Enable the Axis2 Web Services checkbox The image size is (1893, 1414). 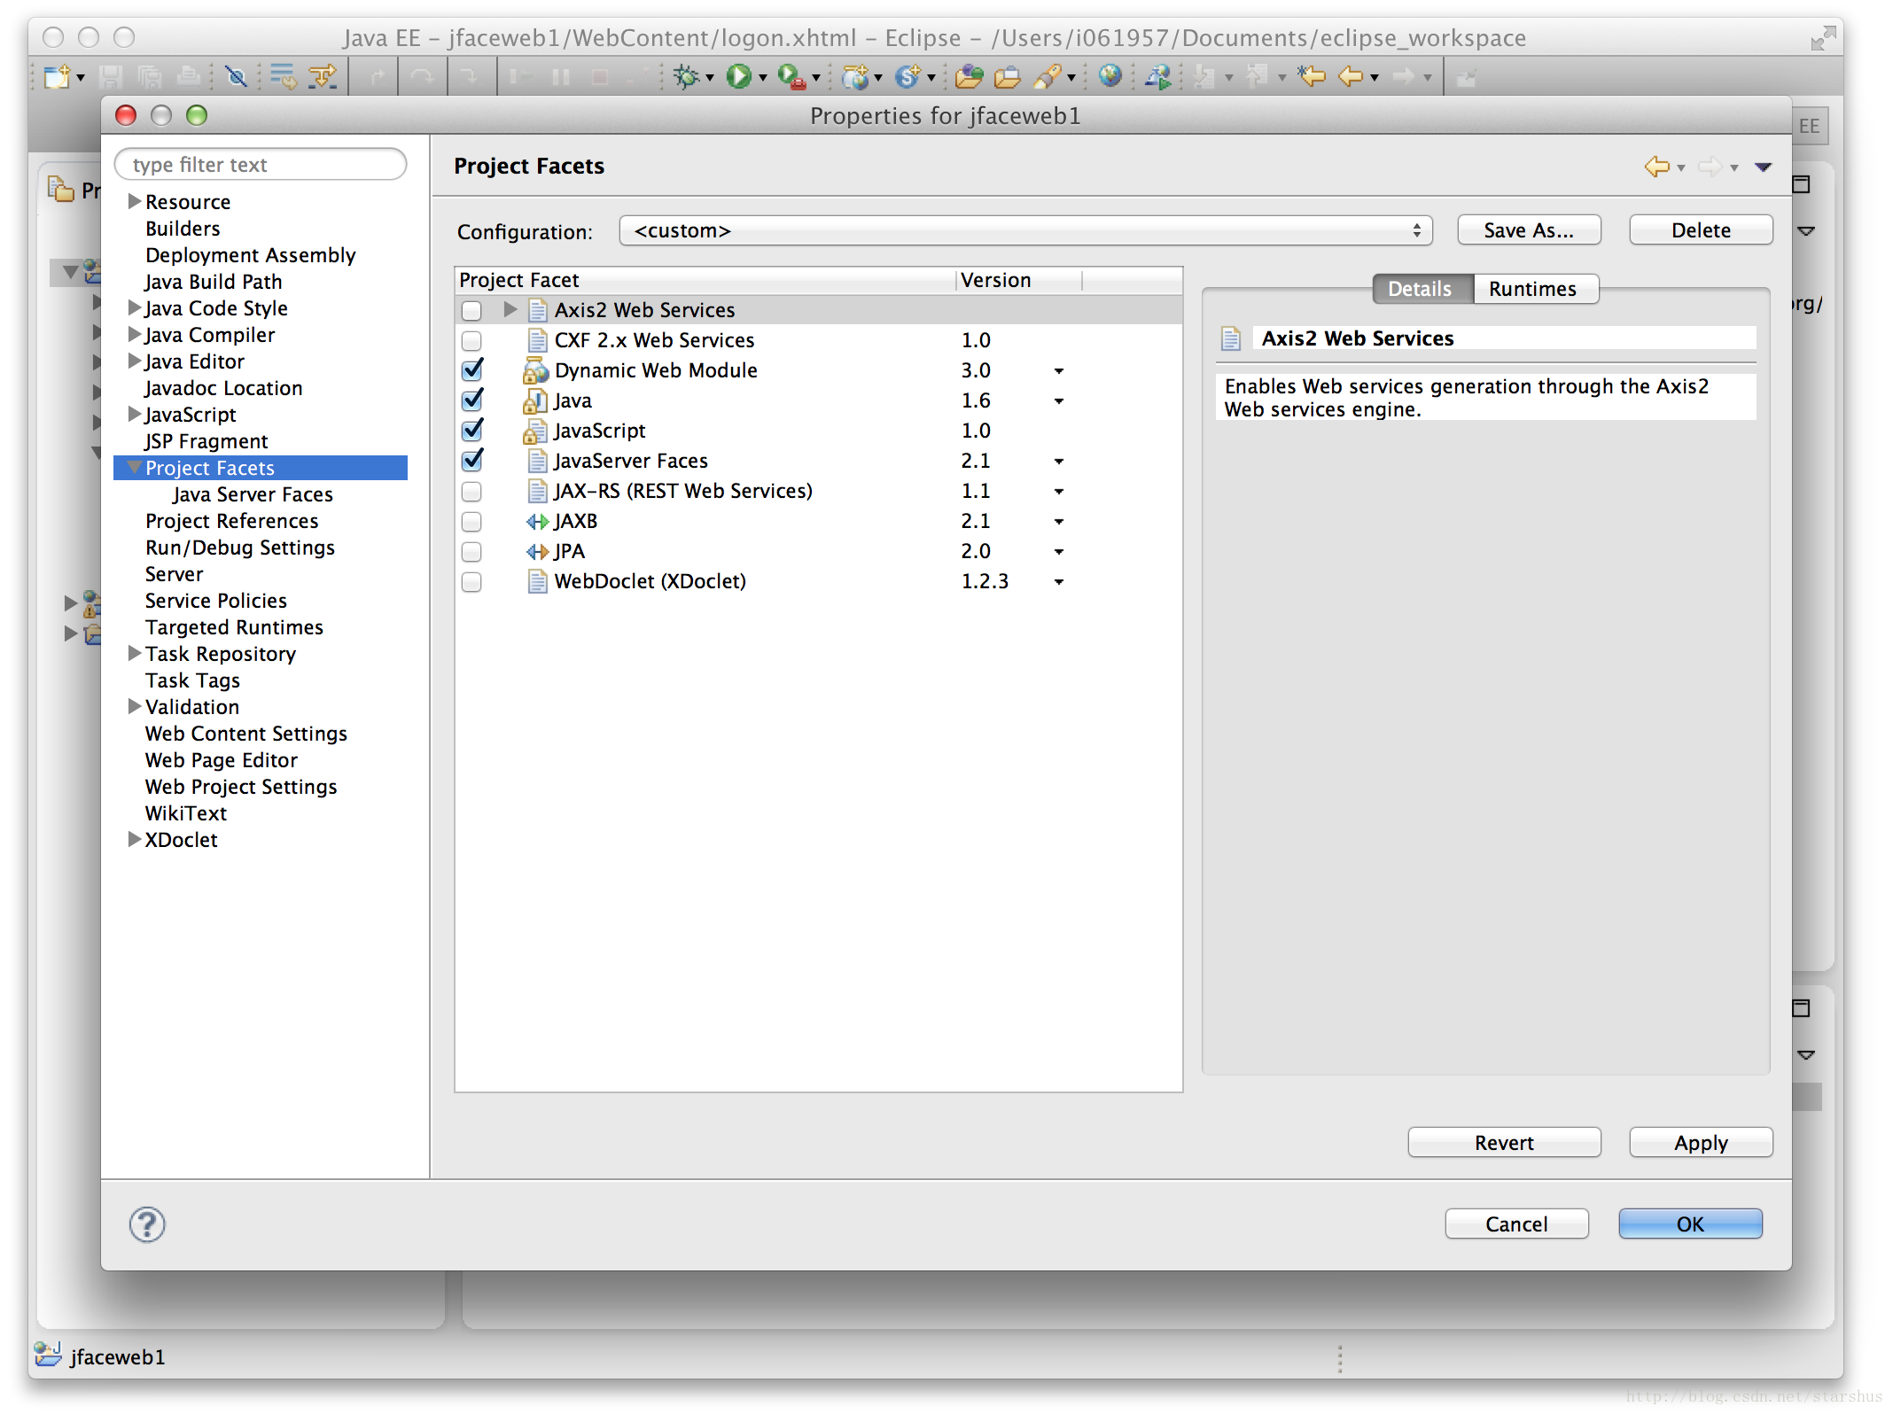pyautogui.click(x=471, y=310)
